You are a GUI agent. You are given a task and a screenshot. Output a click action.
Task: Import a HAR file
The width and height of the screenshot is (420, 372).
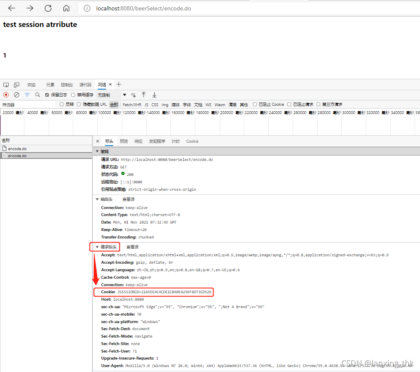143,95
